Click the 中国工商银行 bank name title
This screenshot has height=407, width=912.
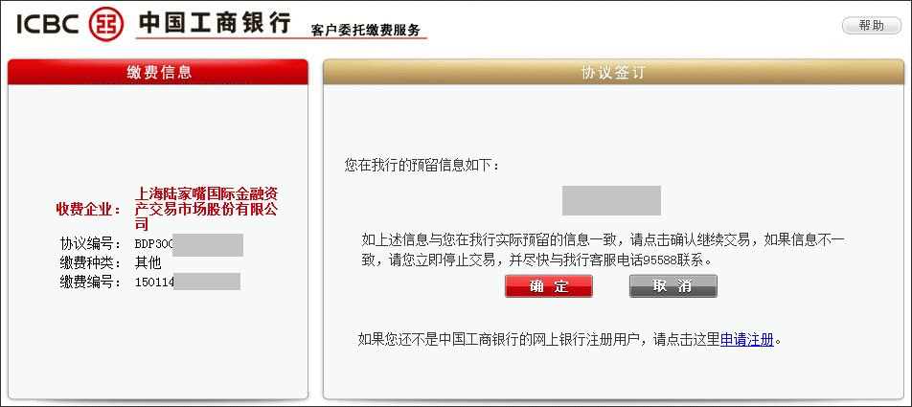215,23
